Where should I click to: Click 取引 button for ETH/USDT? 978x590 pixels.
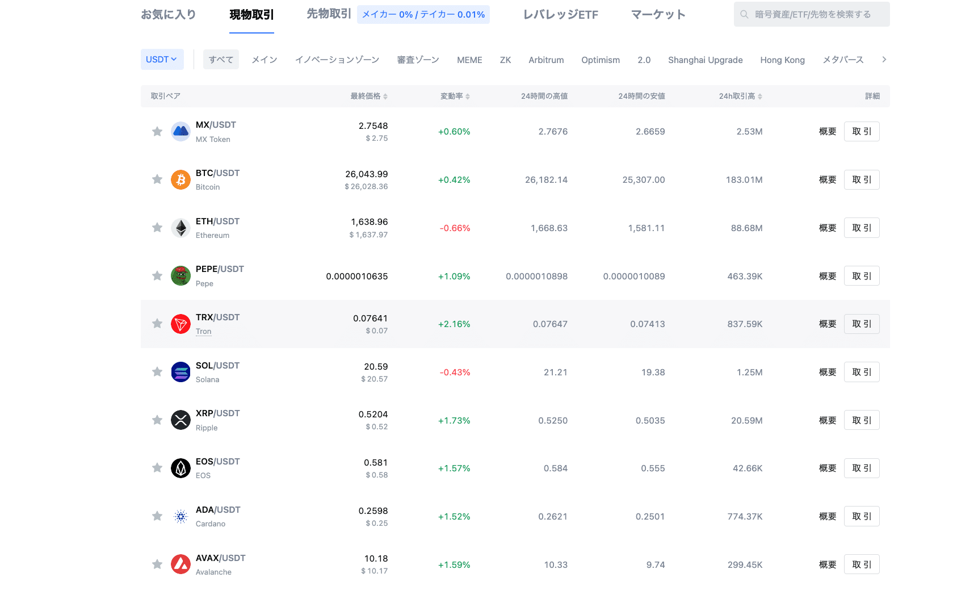(x=861, y=228)
